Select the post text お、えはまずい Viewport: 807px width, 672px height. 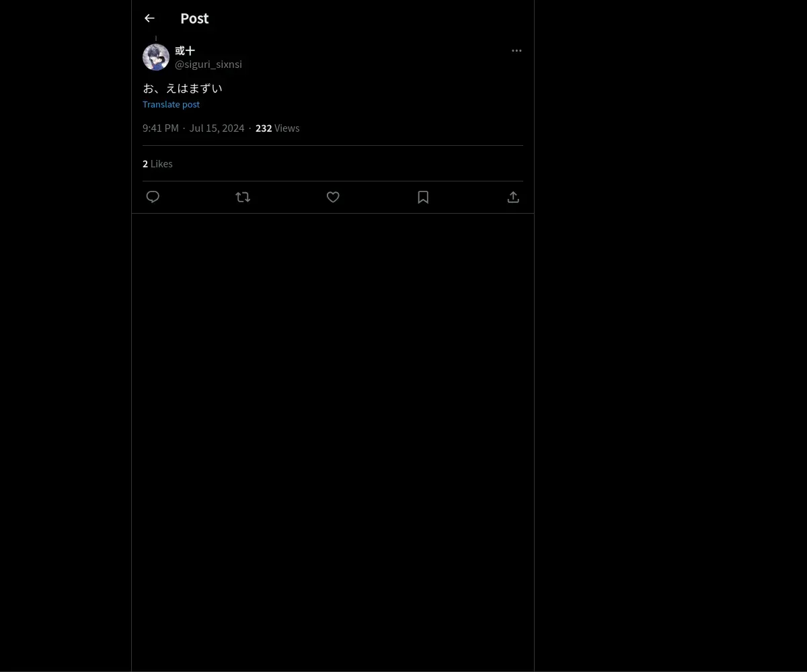point(182,88)
